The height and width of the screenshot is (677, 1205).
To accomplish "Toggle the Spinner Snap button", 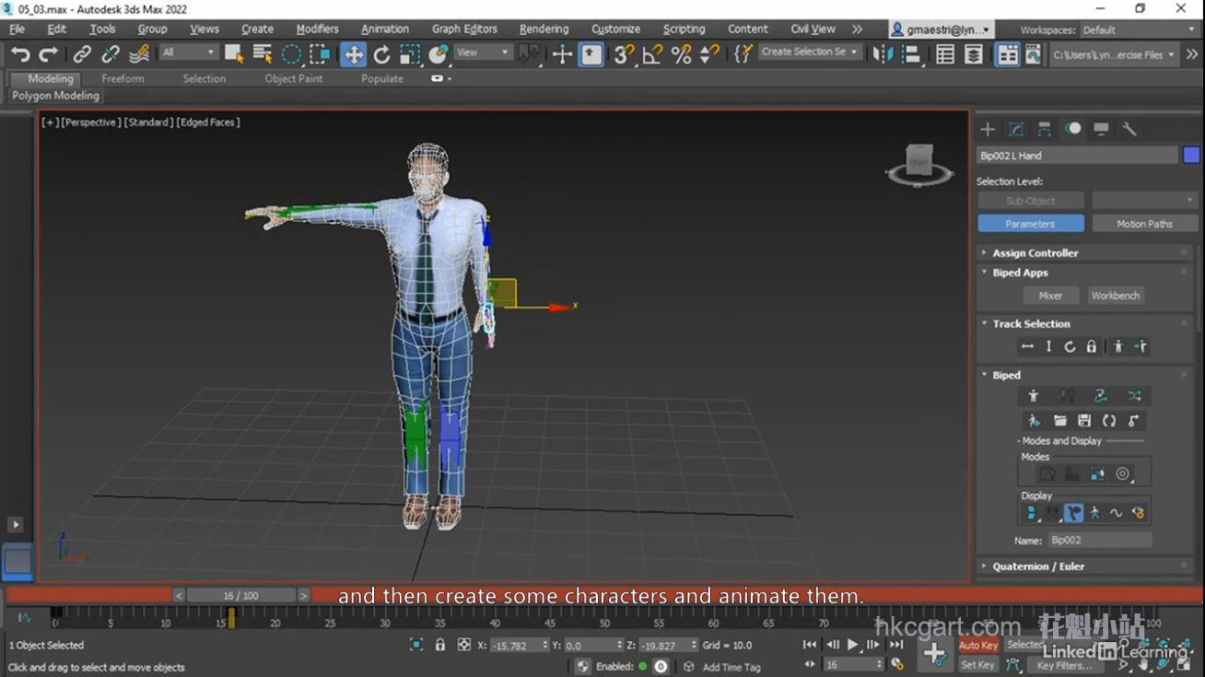I will 709,54.
